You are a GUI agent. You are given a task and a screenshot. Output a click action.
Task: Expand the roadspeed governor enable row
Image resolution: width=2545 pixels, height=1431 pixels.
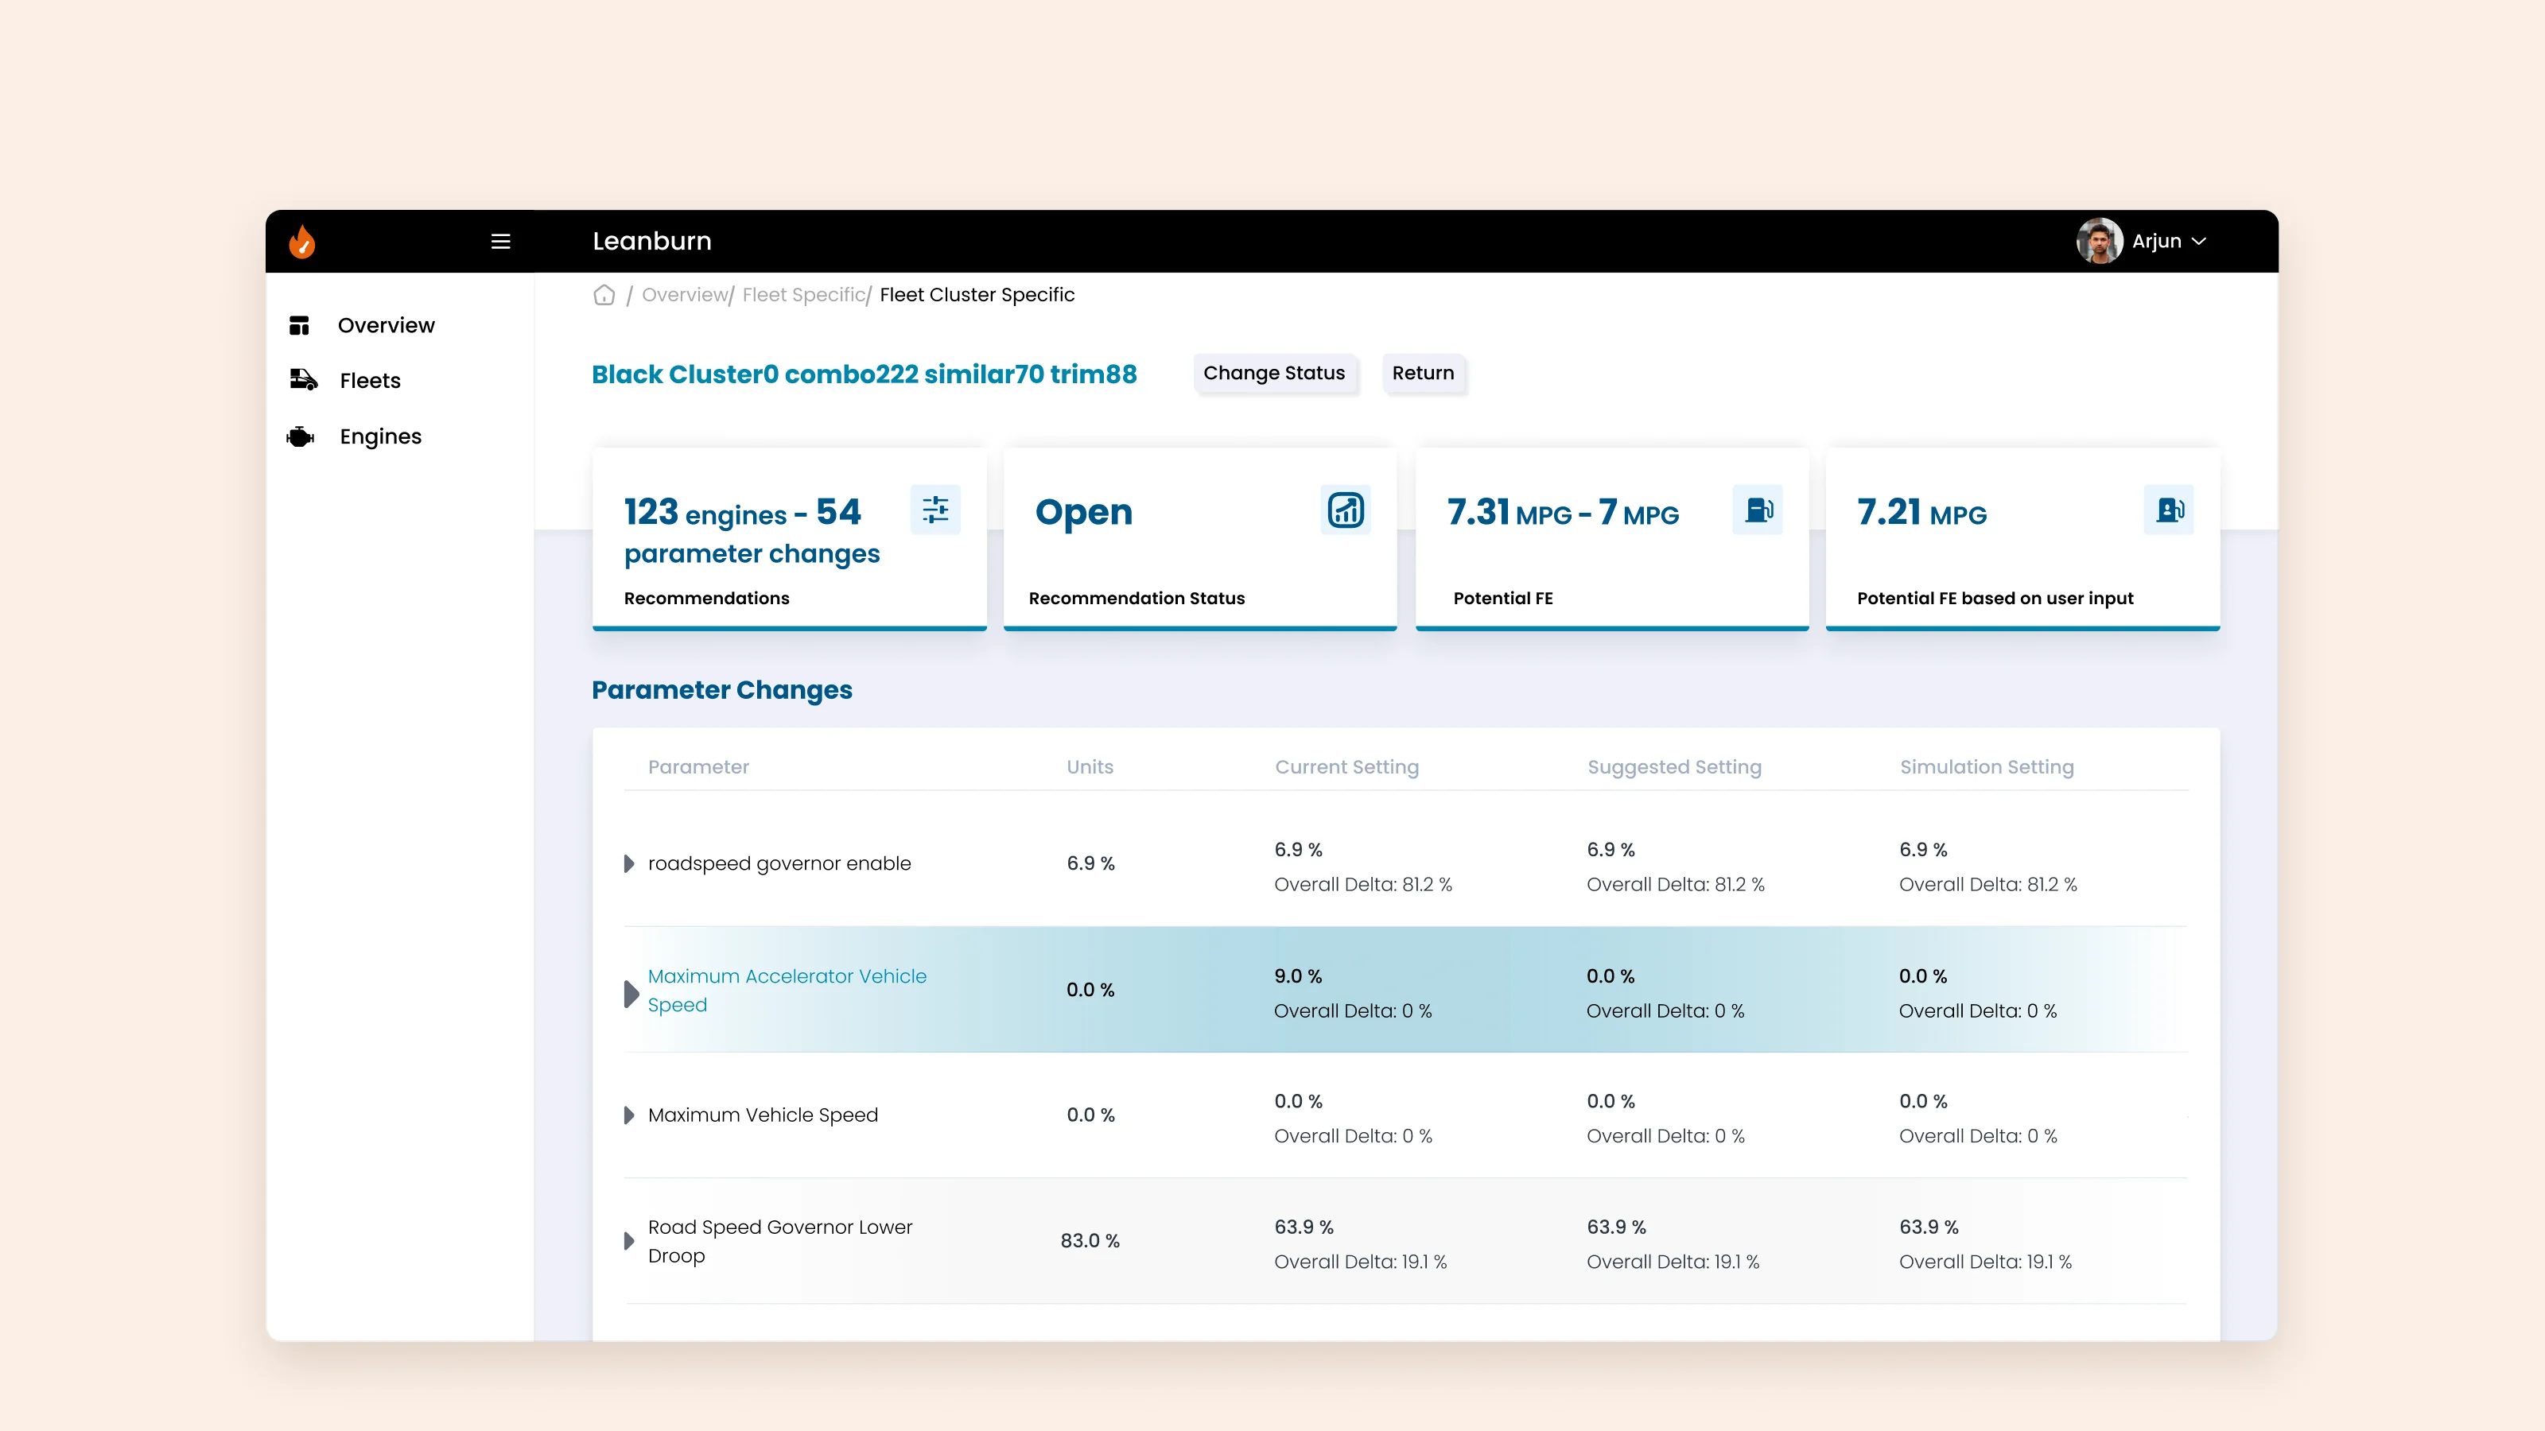click(629, 864)
